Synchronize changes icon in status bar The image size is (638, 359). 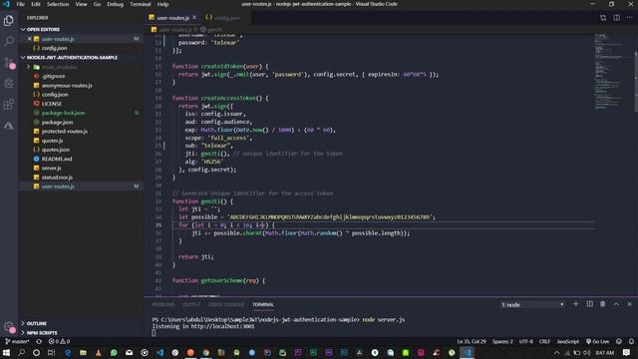[x=39, y=341]
